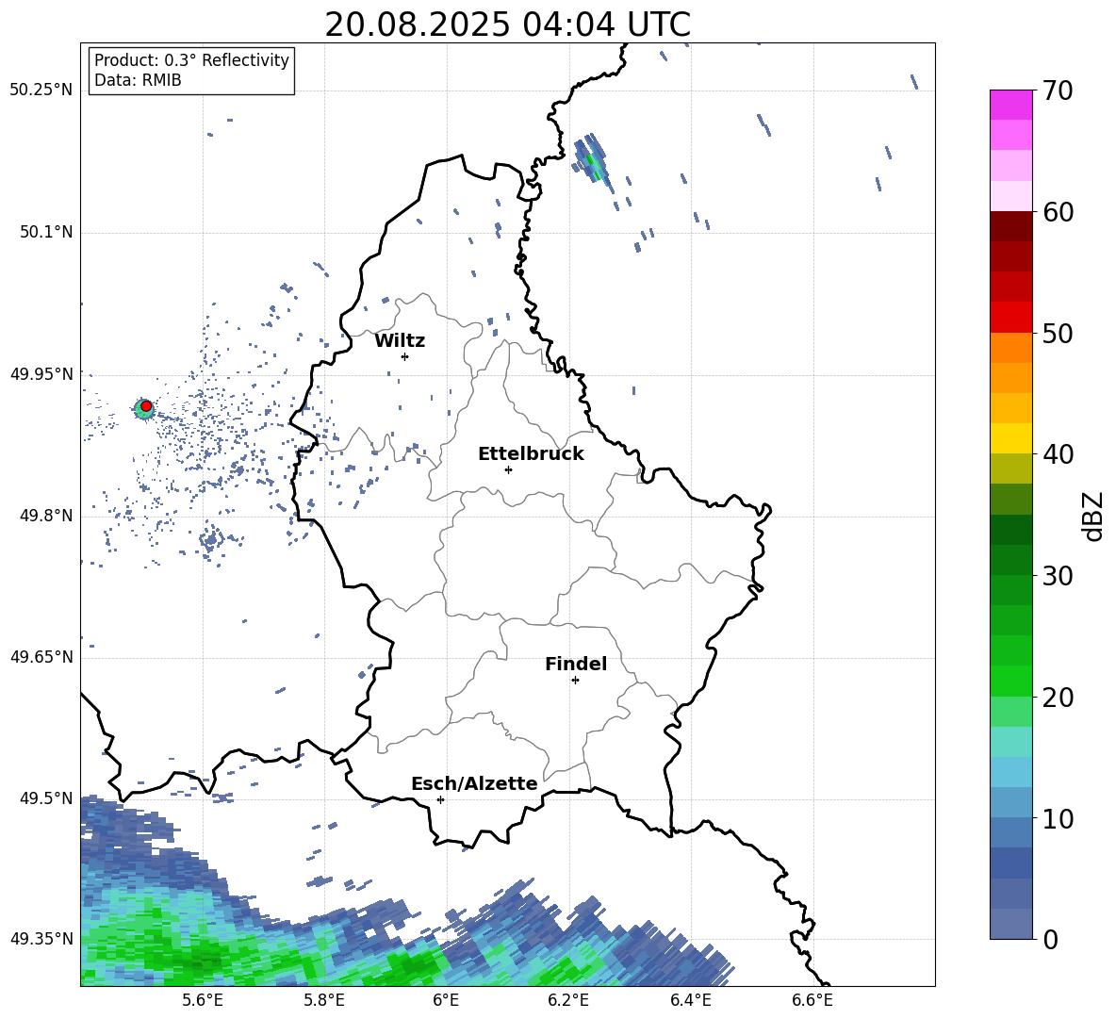The width and height of the screenshot is (1116, 1019).
Task: Click the Wiltz location cross marker
Action: pos(405,356)
